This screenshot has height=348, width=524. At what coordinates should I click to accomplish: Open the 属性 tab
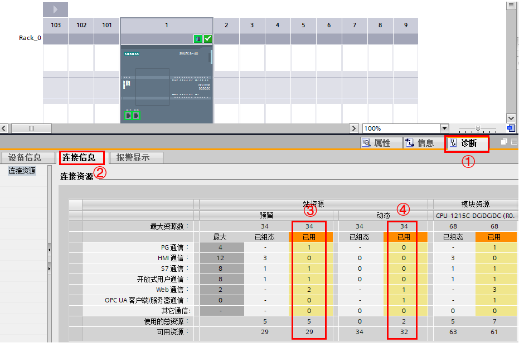[381, 143]
